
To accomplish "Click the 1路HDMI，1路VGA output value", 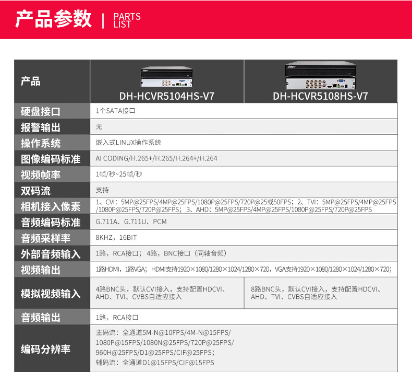I will tap(244, 269).
